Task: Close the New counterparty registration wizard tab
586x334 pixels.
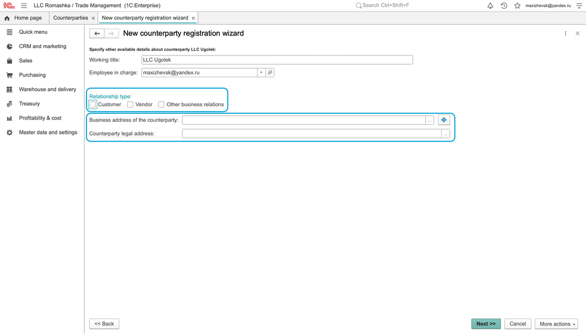Action: click(193, 18)
